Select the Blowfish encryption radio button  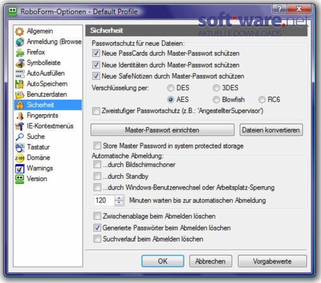click(216, 100)
